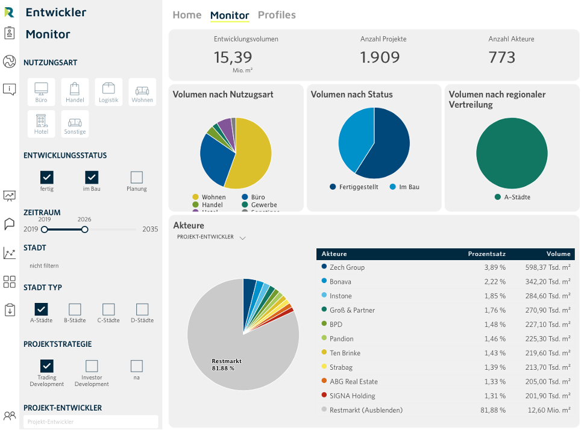This screenshot has height=430, width=581.
Task: Click the Handel legend entry
Action: point(208,205)
